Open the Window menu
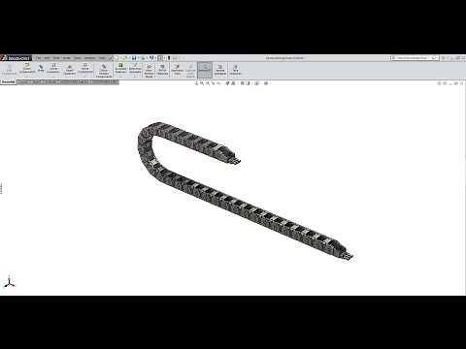 [x=89, y=58]
